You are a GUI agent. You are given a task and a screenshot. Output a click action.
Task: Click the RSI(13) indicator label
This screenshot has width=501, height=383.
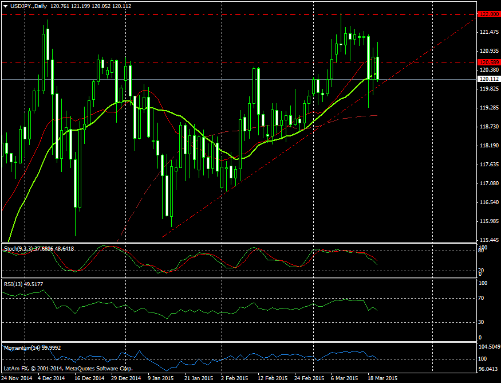click(15, 283)
